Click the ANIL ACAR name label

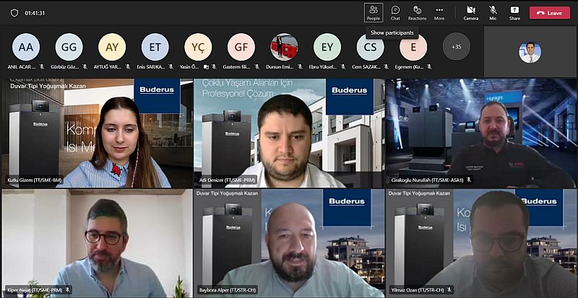(22, 66)
